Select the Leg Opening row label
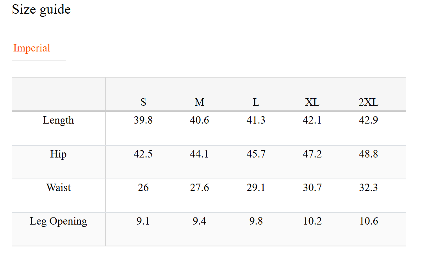The image size is (428, 269). click(x=58, y=221)
